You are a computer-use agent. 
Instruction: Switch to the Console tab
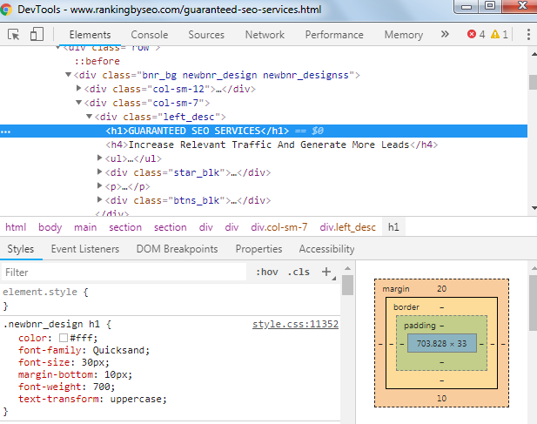[x=150, y=35]
